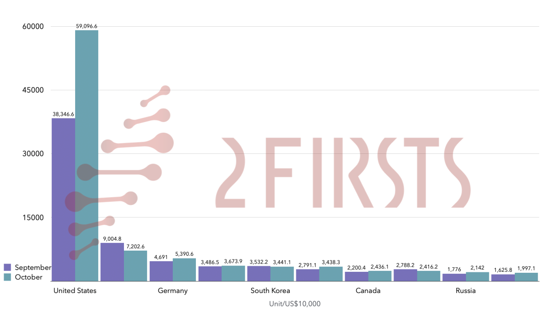Select the 1,997.1 data label
Image resolution: width=553 pixels, height=311 pixels.
pos(526,268)
